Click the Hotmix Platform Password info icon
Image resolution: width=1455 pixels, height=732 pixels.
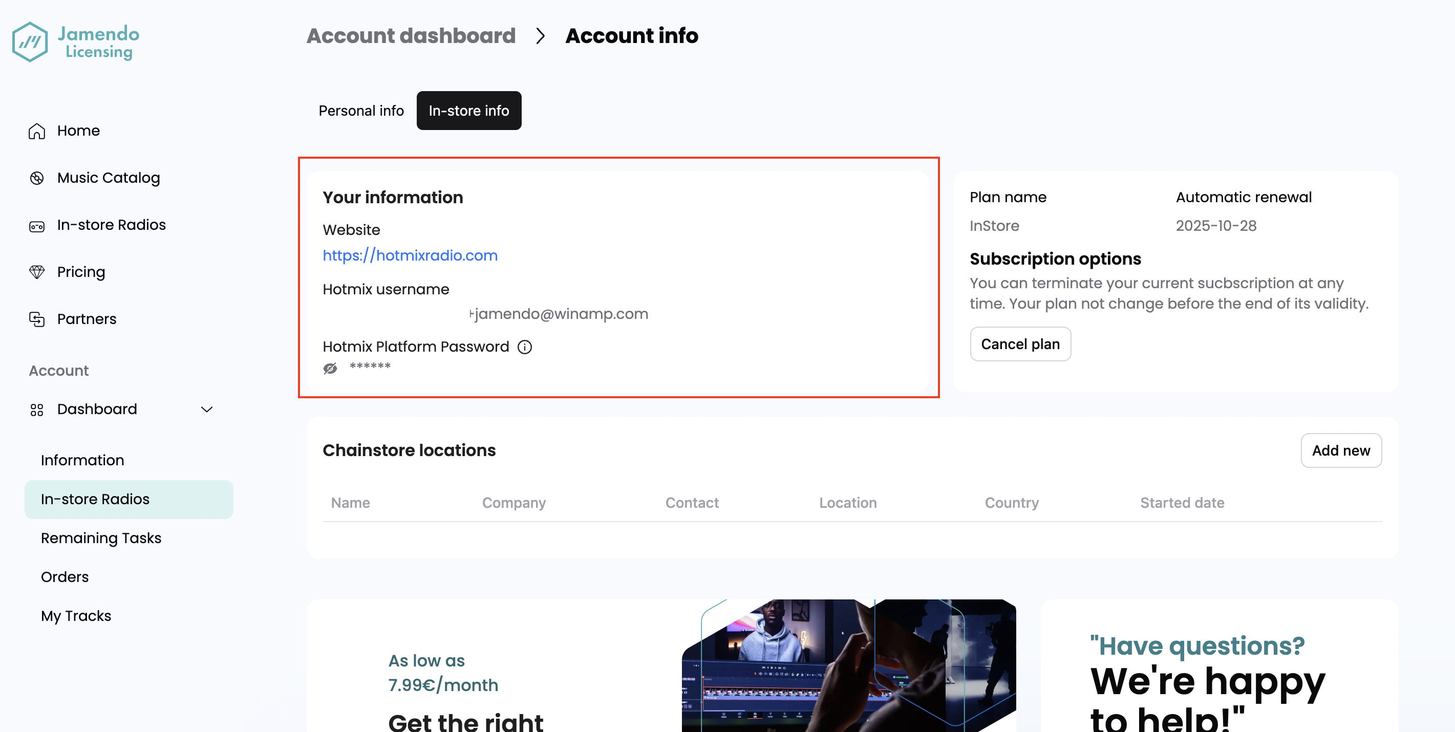click(x=525, y=347)
